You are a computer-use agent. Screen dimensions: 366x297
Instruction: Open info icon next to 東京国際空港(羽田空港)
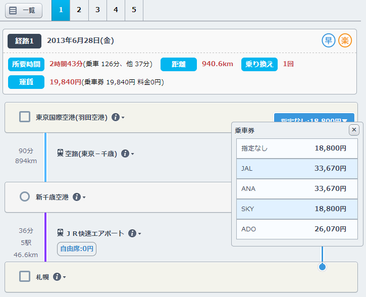115,117
